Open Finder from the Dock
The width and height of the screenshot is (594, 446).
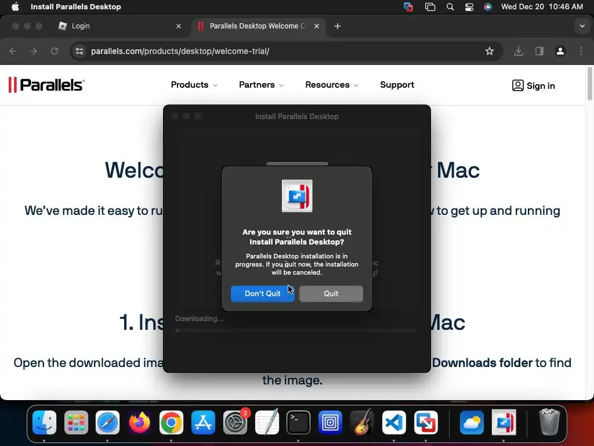[44, 423]
